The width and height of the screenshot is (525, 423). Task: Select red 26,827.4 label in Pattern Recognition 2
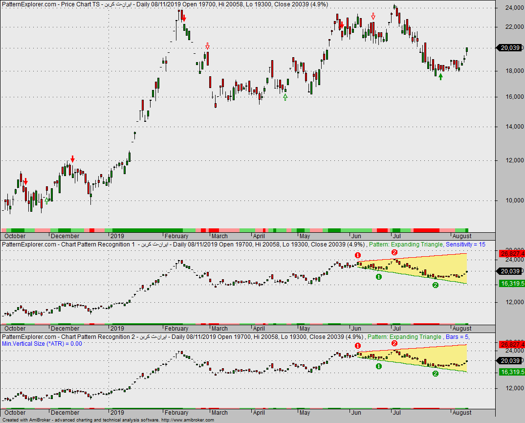pyautogui.click(x=512, y=345)
